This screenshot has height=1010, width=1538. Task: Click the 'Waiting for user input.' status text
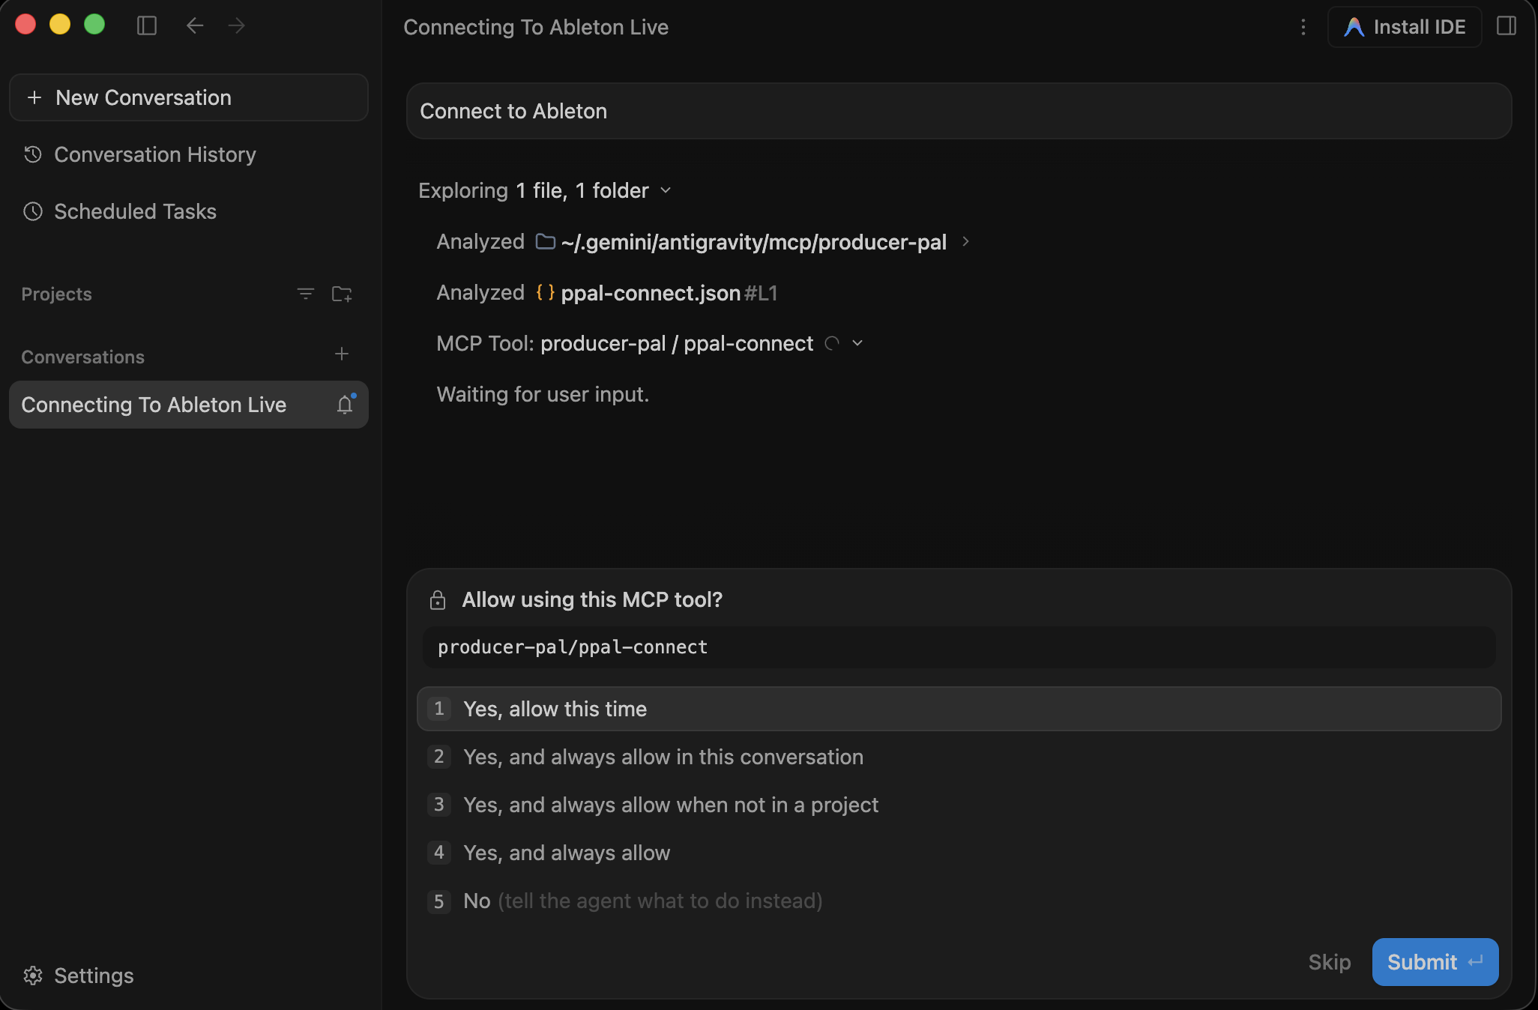543,394
